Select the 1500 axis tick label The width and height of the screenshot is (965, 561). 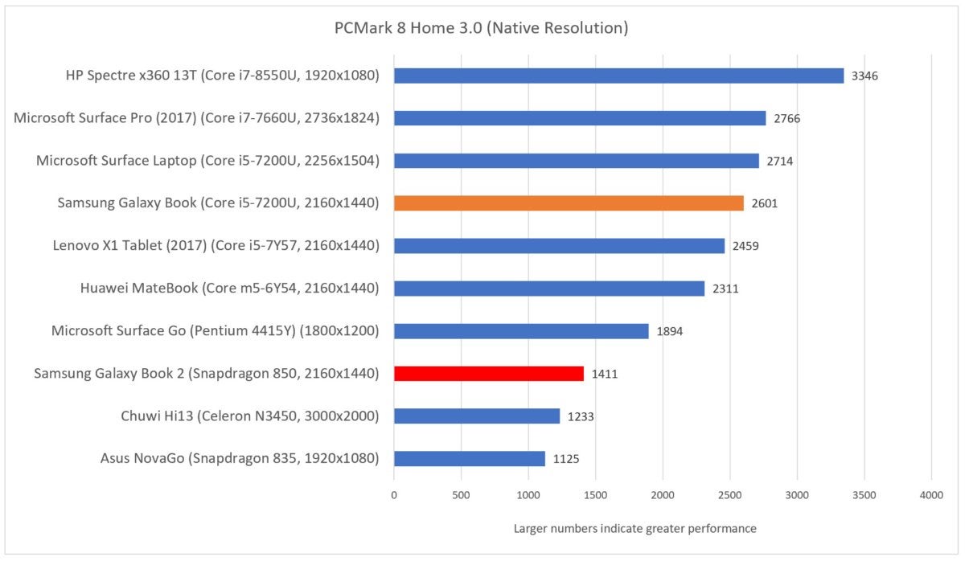tap(596, 497)
